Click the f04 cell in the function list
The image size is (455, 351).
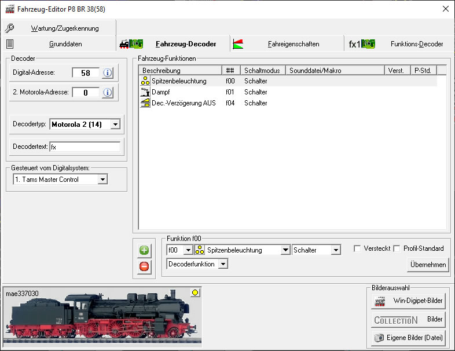[230, 103]
